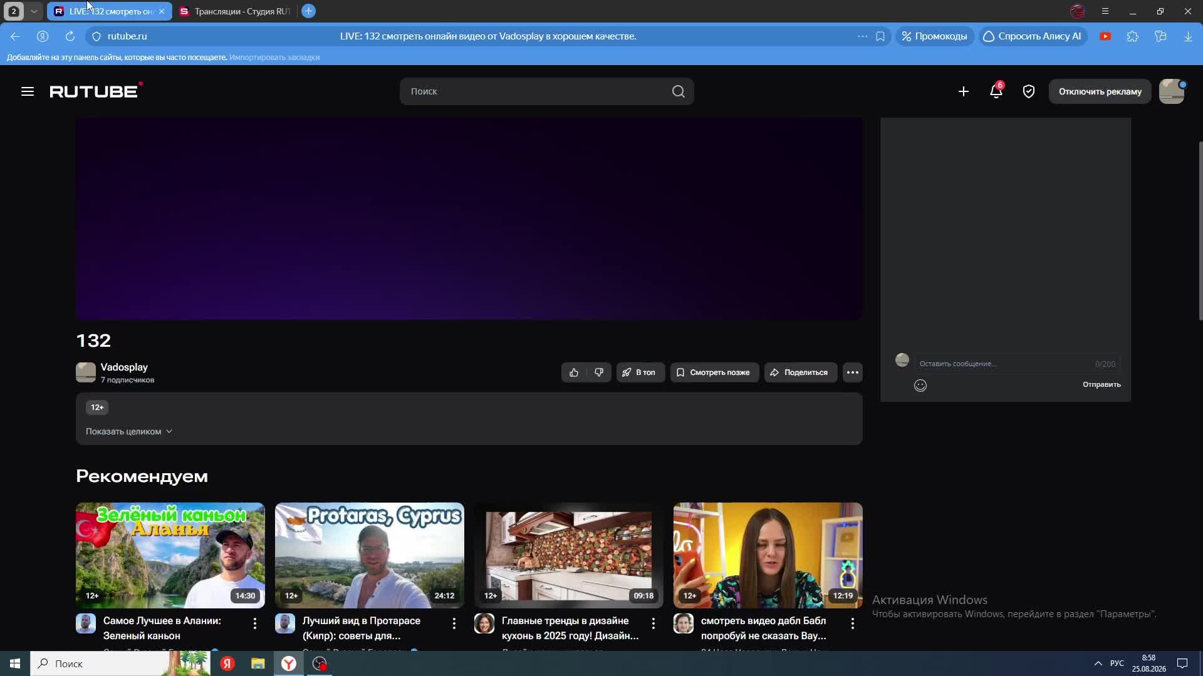Open the Vadosplay channel avatar

[x=86, y=372]
